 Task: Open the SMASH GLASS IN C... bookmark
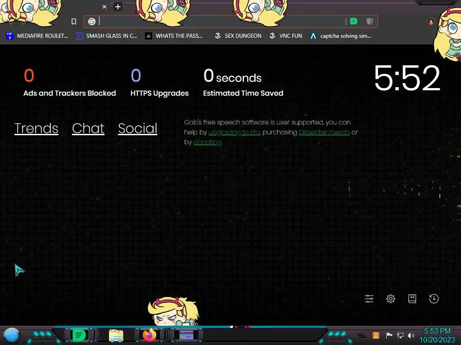tap(106, 36)
